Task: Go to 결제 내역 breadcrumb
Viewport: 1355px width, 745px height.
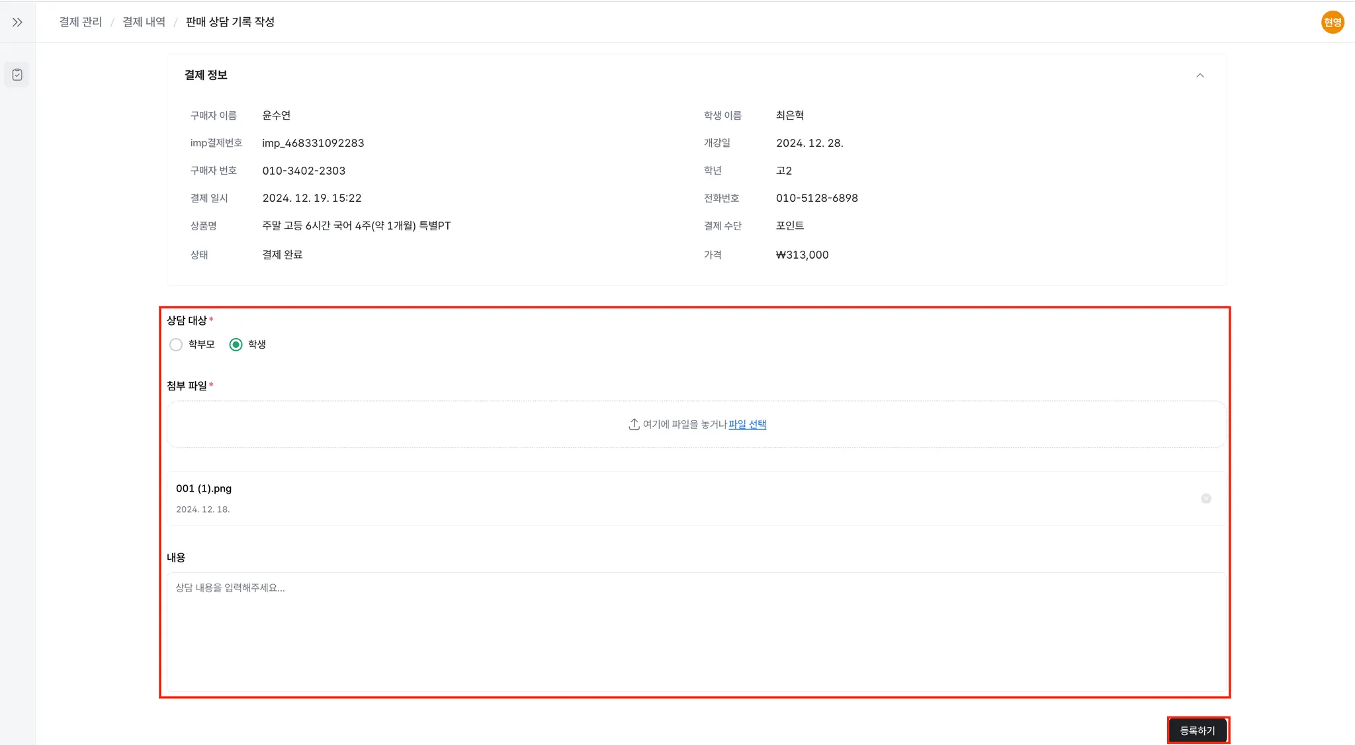Action: coord(144,22)
